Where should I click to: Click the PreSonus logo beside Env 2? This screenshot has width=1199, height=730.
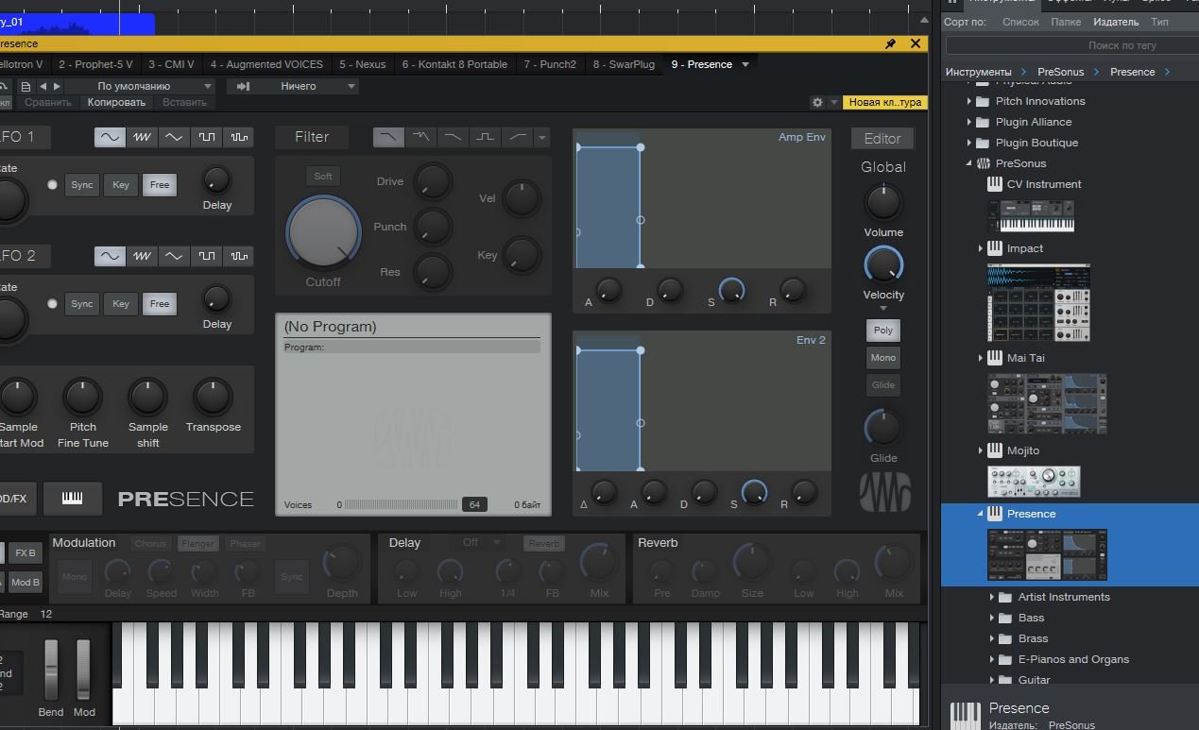885,492
